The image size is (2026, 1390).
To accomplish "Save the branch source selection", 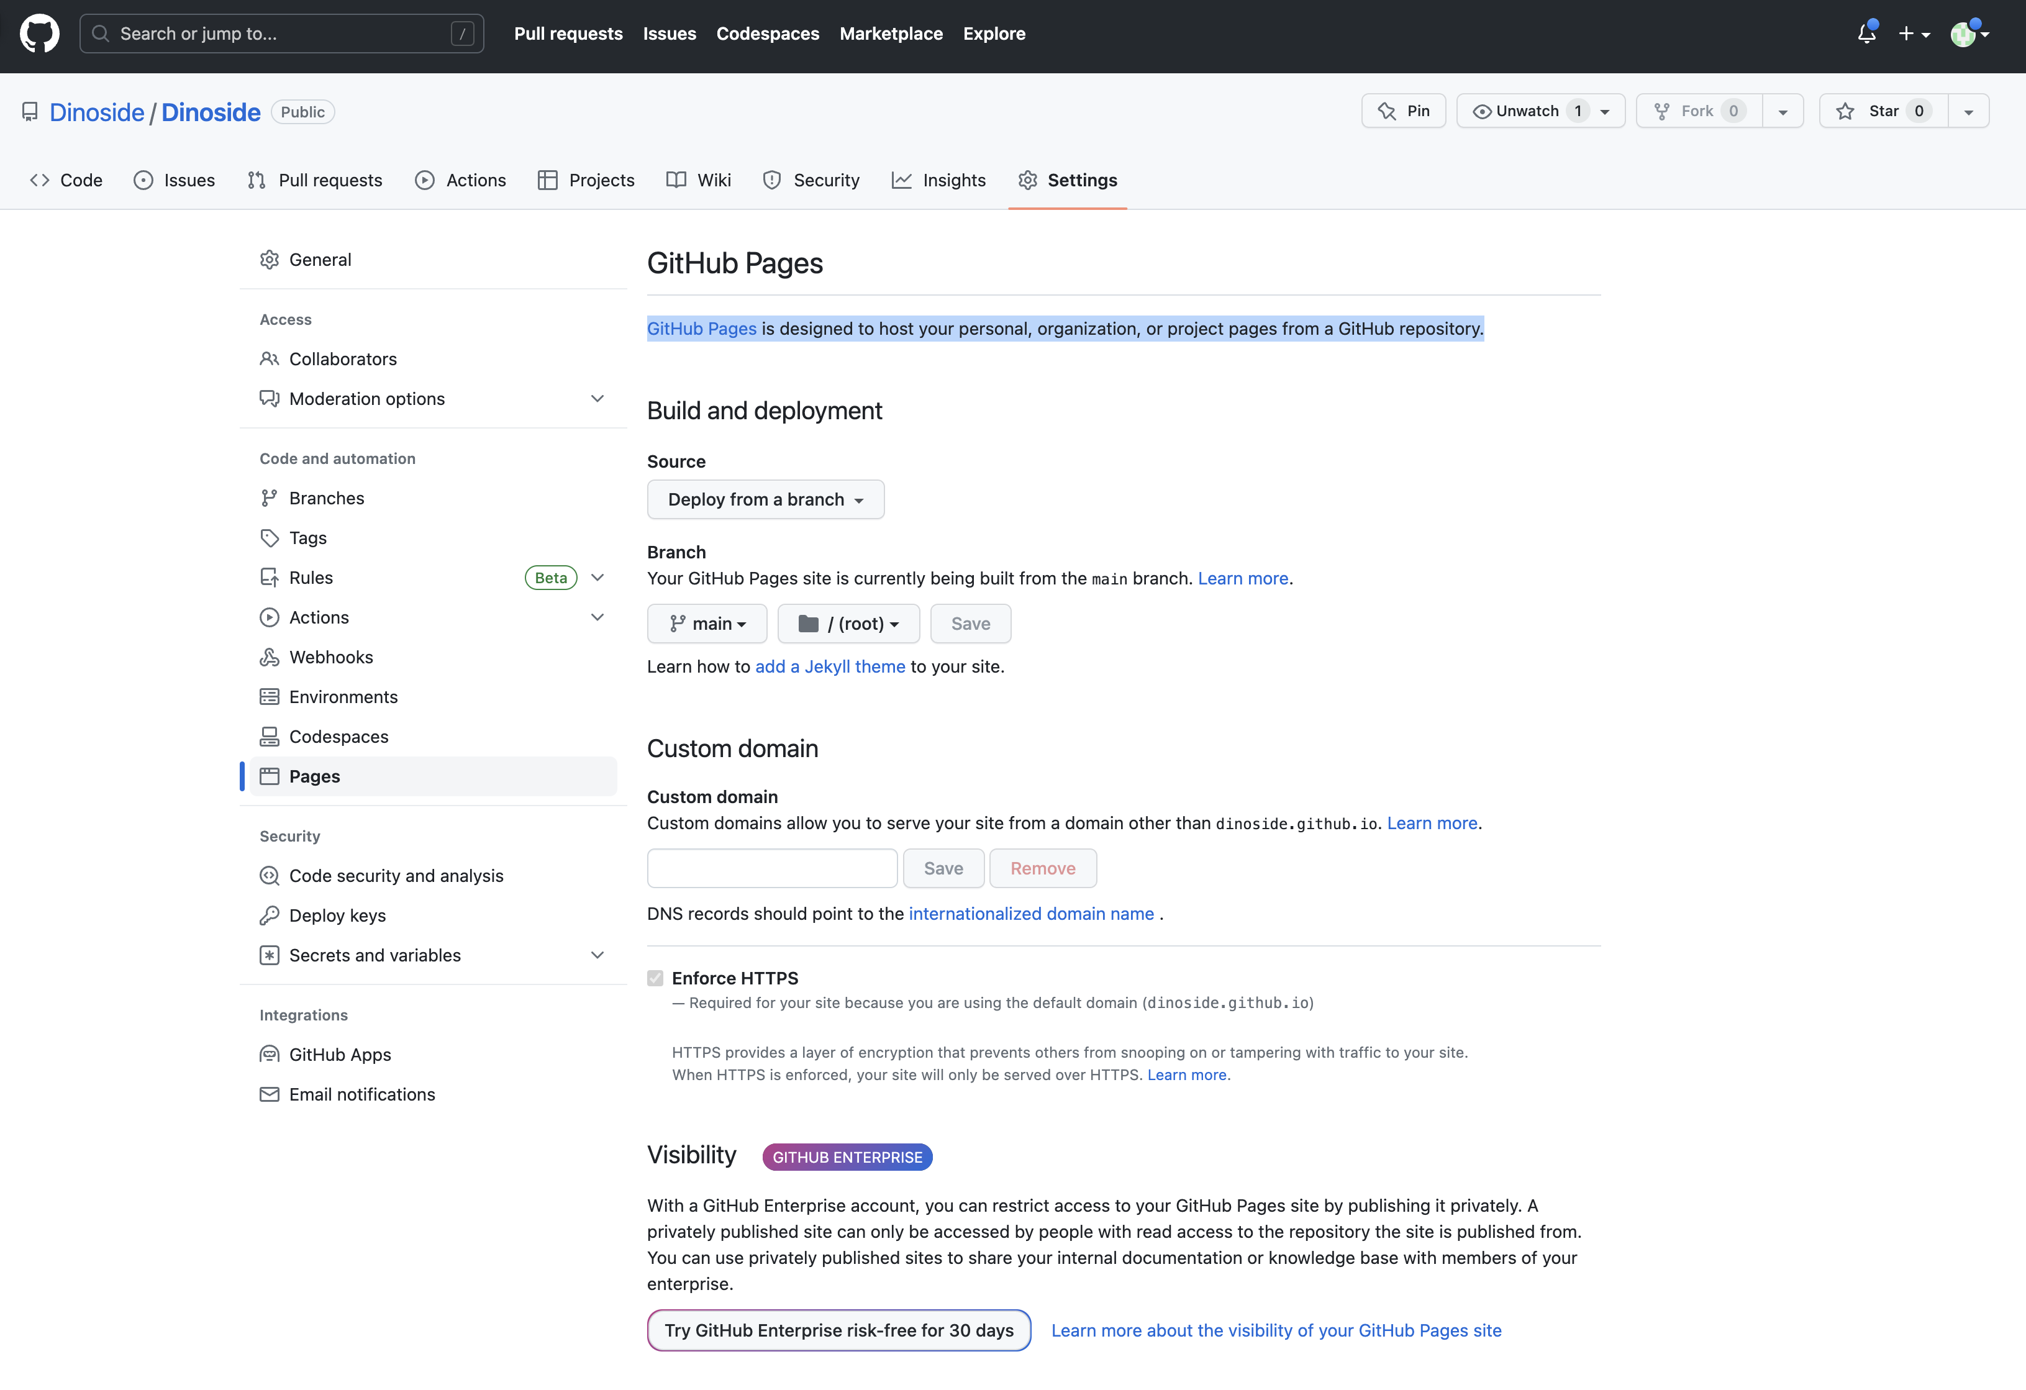I will 970,624.
